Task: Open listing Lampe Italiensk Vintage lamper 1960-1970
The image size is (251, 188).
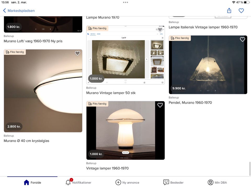Action: click(203, 27)
